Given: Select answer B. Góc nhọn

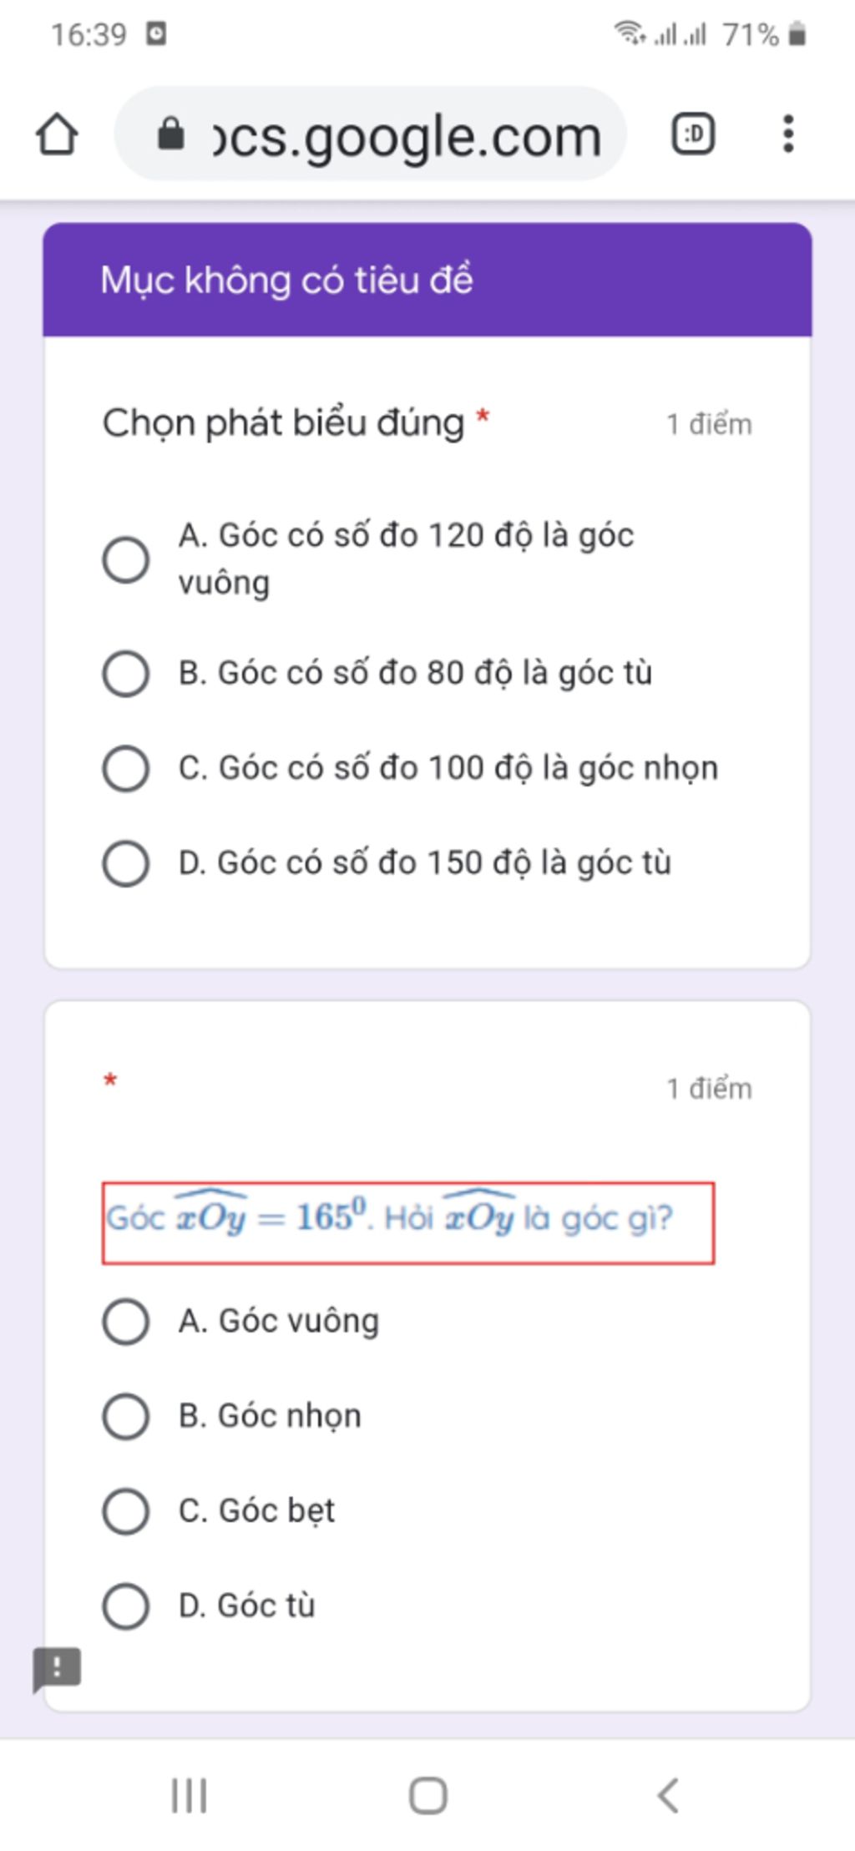Looking at the screenshot, I should pos(126,1416).
